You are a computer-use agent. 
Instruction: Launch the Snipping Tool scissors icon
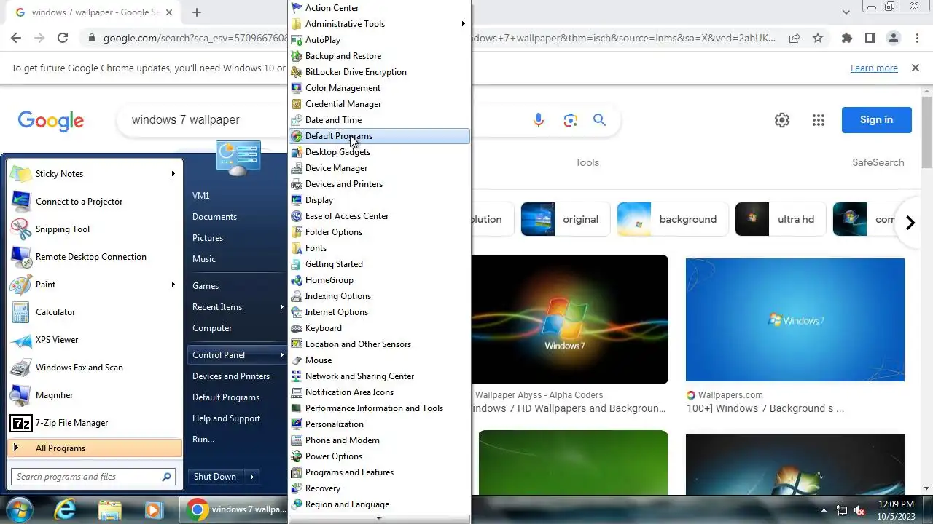tap(21, 229)
